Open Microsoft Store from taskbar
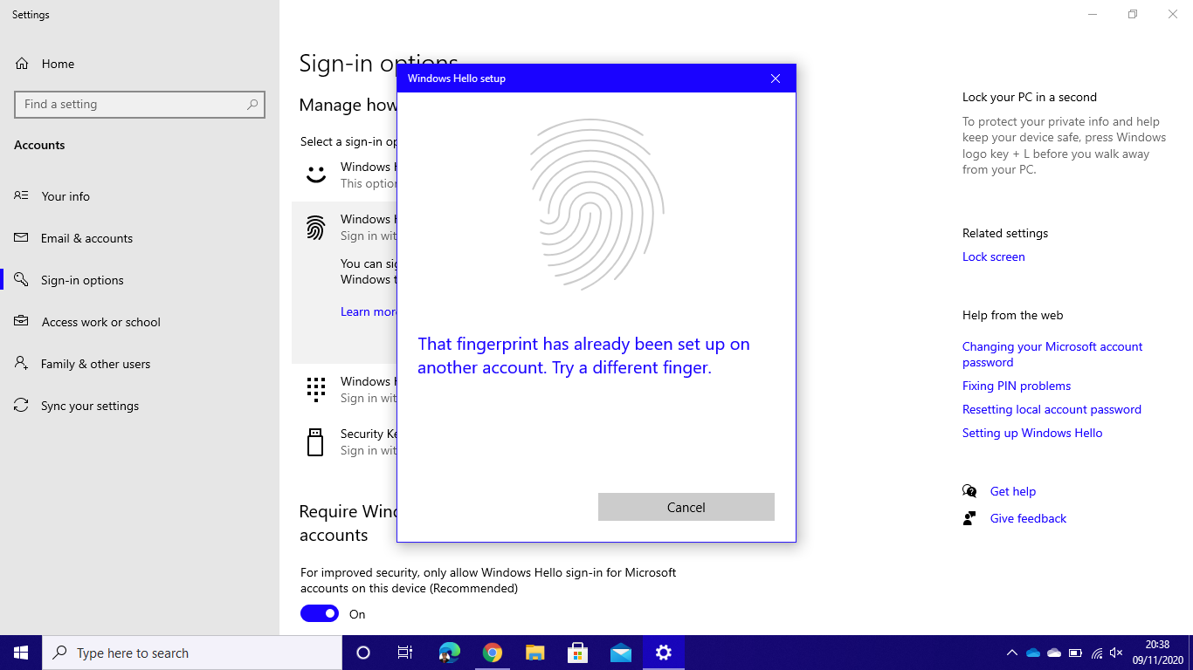The image size is (1193, 670). tap(578, 653)
